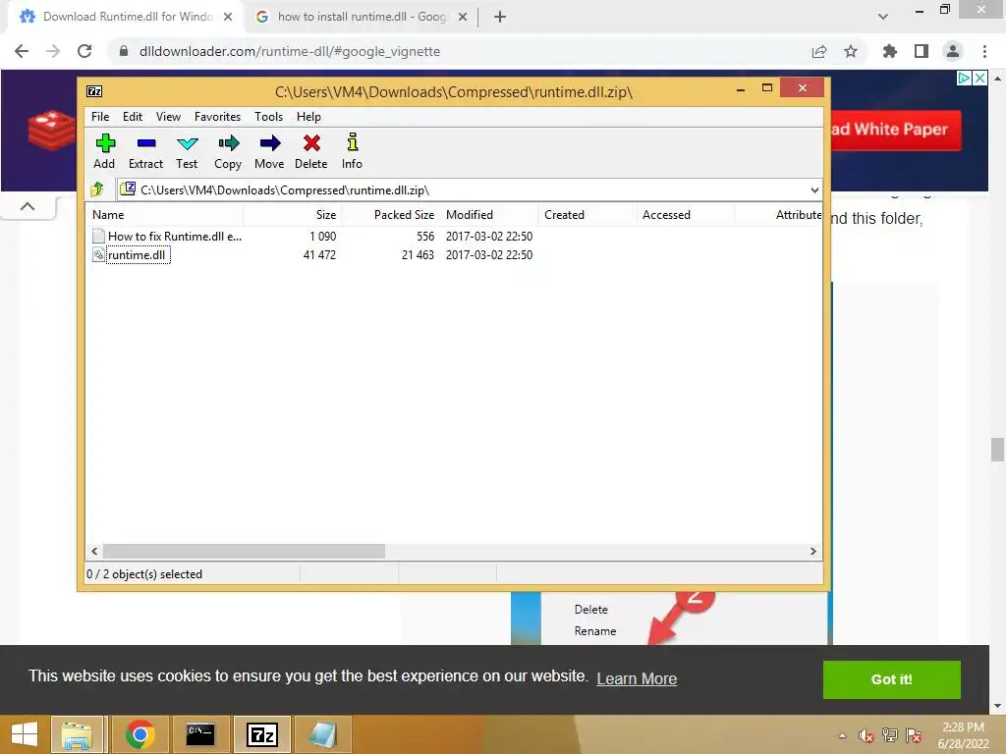Open Chrome tab search chevron
The width and height of the screenshot is (1006, 754).
[x=883, y=17]
